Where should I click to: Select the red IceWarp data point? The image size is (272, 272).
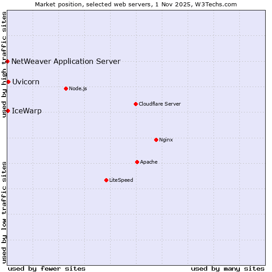pyautogui.click(x=8, y=111)
